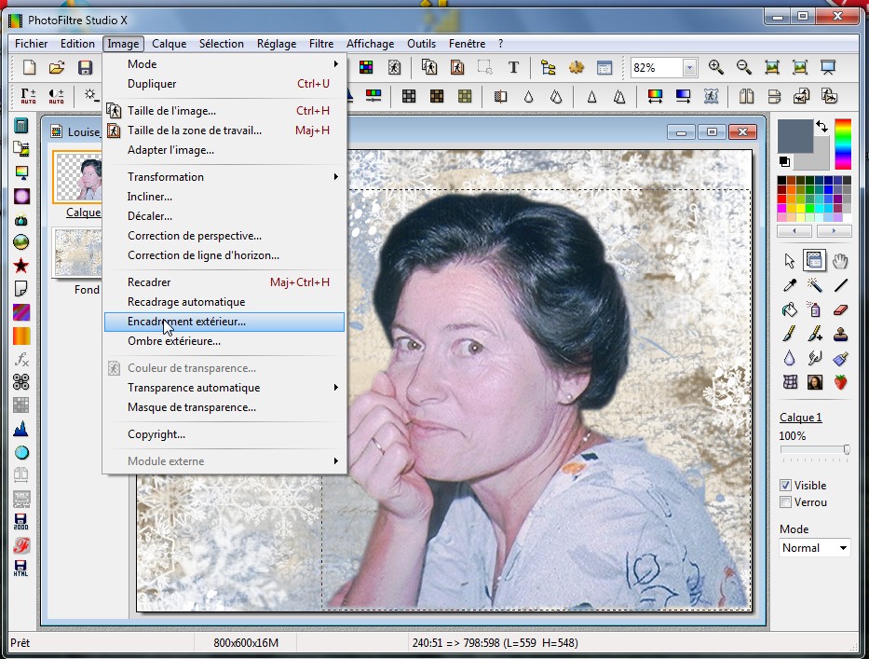Select the paintbrush tool

coord(789,334)
